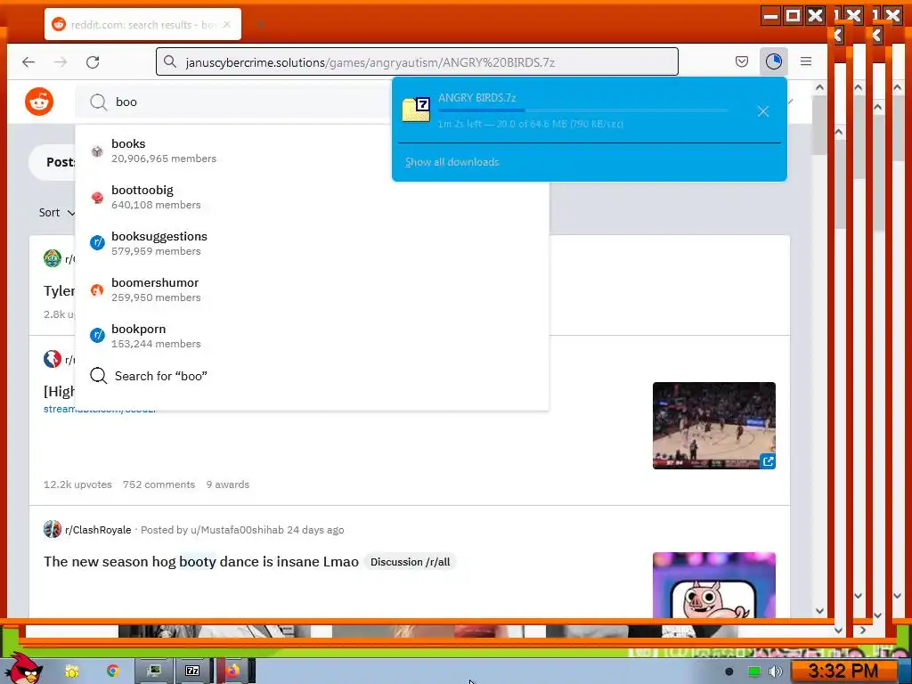Click the magnifier icon in the address bar
Image resolution: width=912 pixels, height=684 pixels.
click(x=170, y=61)
